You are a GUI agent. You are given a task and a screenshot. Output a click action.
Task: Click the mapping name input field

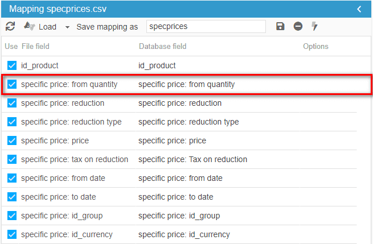206,27
